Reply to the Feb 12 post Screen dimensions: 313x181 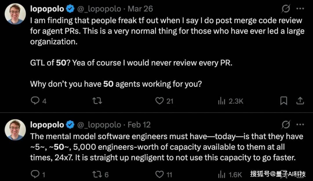coord(35,174)
